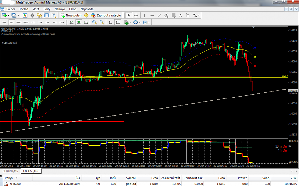
Task: Switch to the MN timeframe
Action: 62,22
